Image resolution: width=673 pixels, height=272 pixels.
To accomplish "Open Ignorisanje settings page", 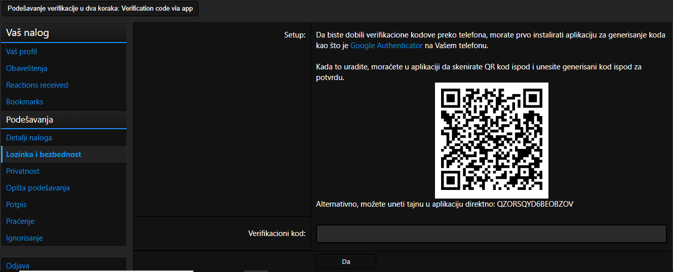I will [24, 238].
